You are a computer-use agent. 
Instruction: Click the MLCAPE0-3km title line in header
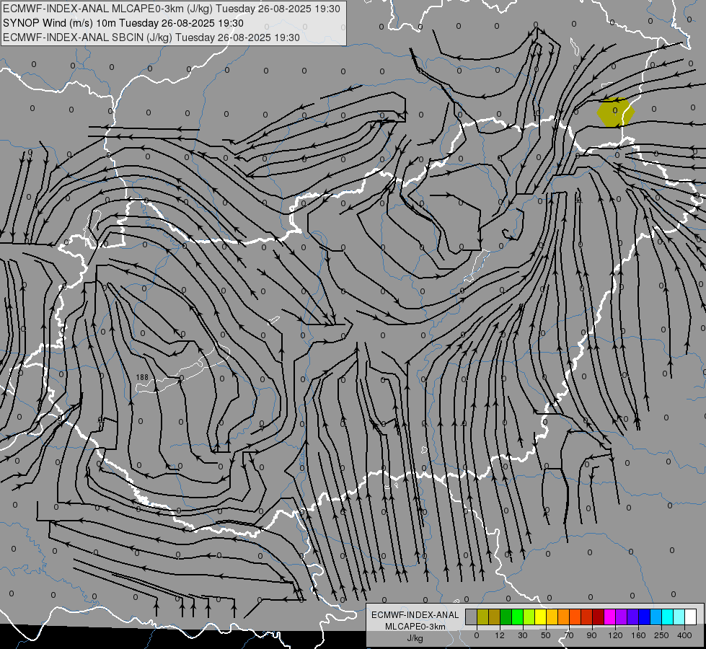172,9
